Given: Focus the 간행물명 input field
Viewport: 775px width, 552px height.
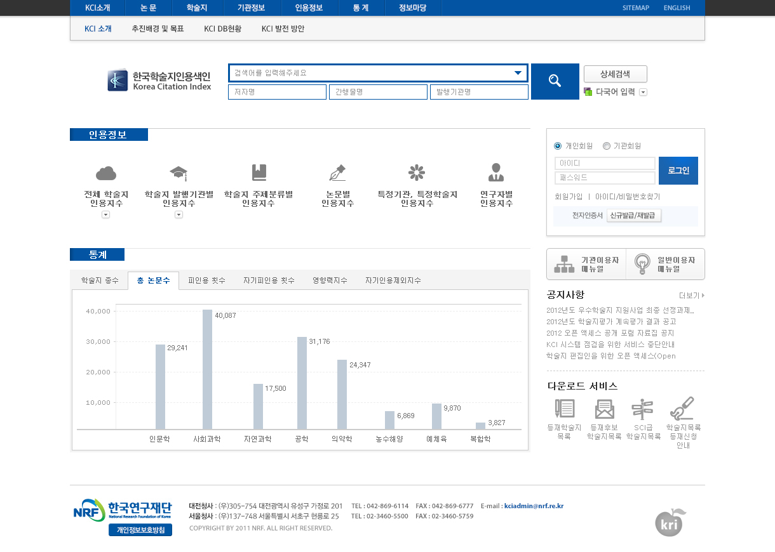Looking at the screenshot, I should pyautogui.click(x=378, y=92).
